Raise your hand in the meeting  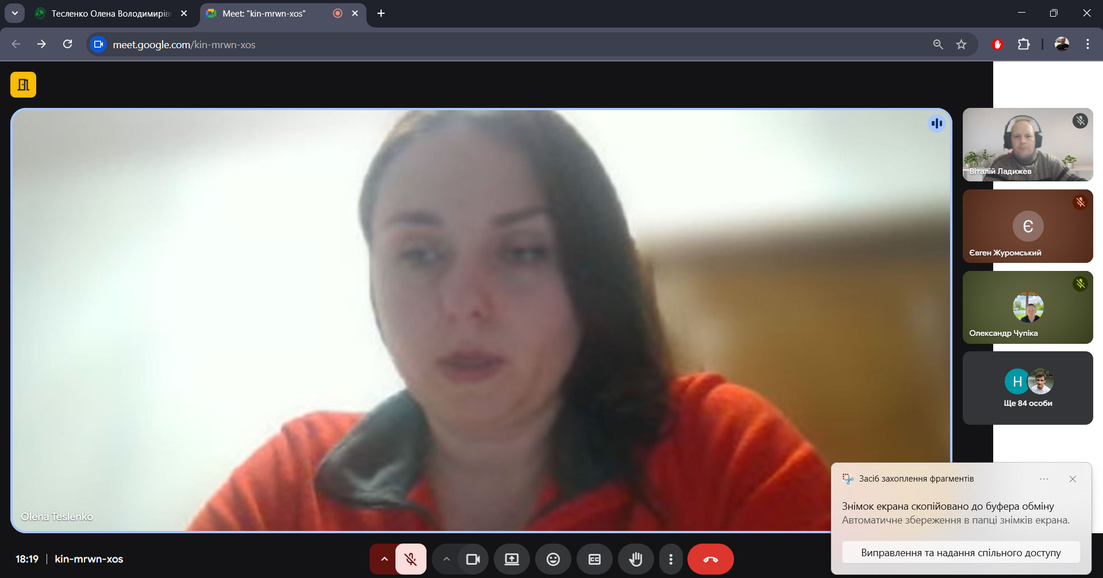tap(636, 559)
